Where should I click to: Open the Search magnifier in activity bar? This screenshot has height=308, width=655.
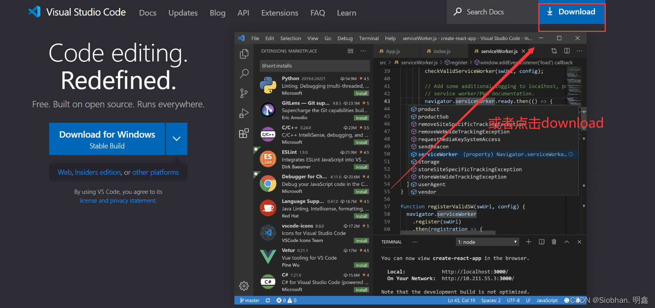point(244,73)
